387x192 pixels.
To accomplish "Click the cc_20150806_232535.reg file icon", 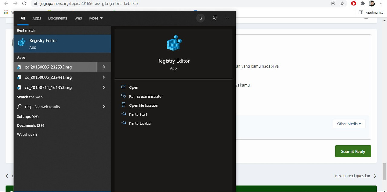I will click(19, 67).
